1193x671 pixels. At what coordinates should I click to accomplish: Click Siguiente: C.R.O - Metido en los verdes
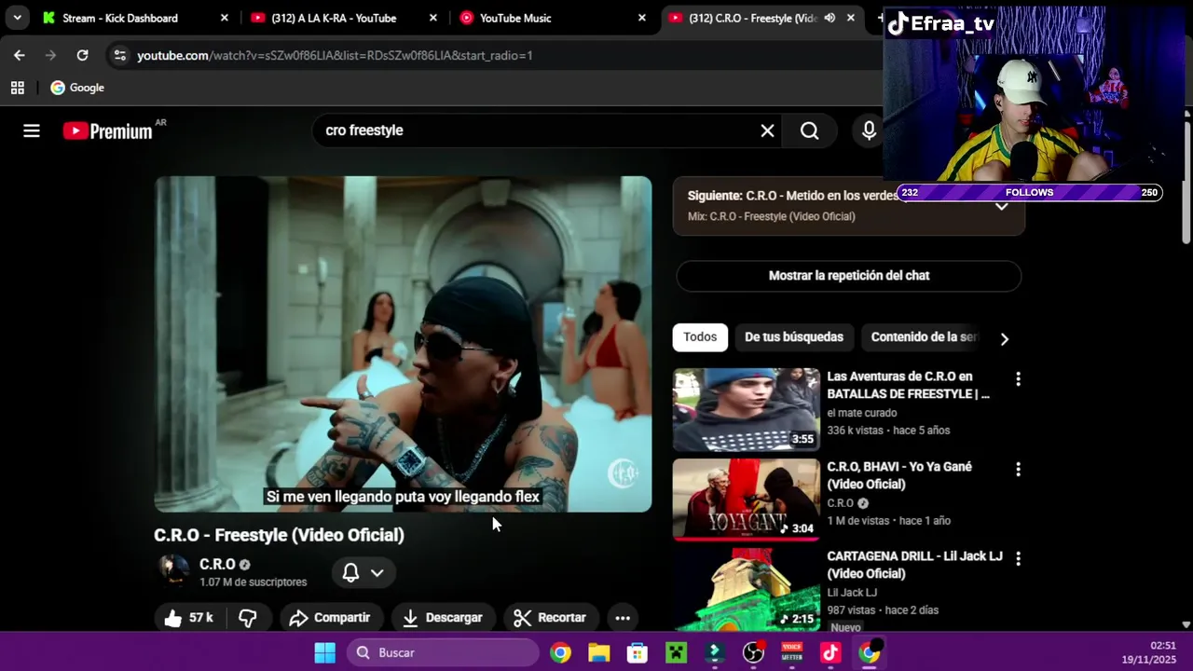tap(793, 196)
